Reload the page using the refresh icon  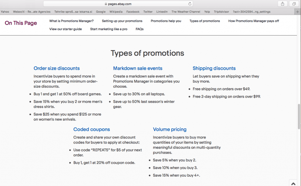pos(190,4)
